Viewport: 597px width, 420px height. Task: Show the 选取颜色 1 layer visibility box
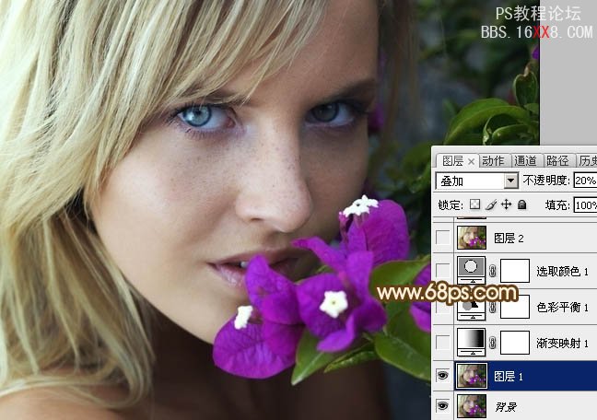[442, 271]
